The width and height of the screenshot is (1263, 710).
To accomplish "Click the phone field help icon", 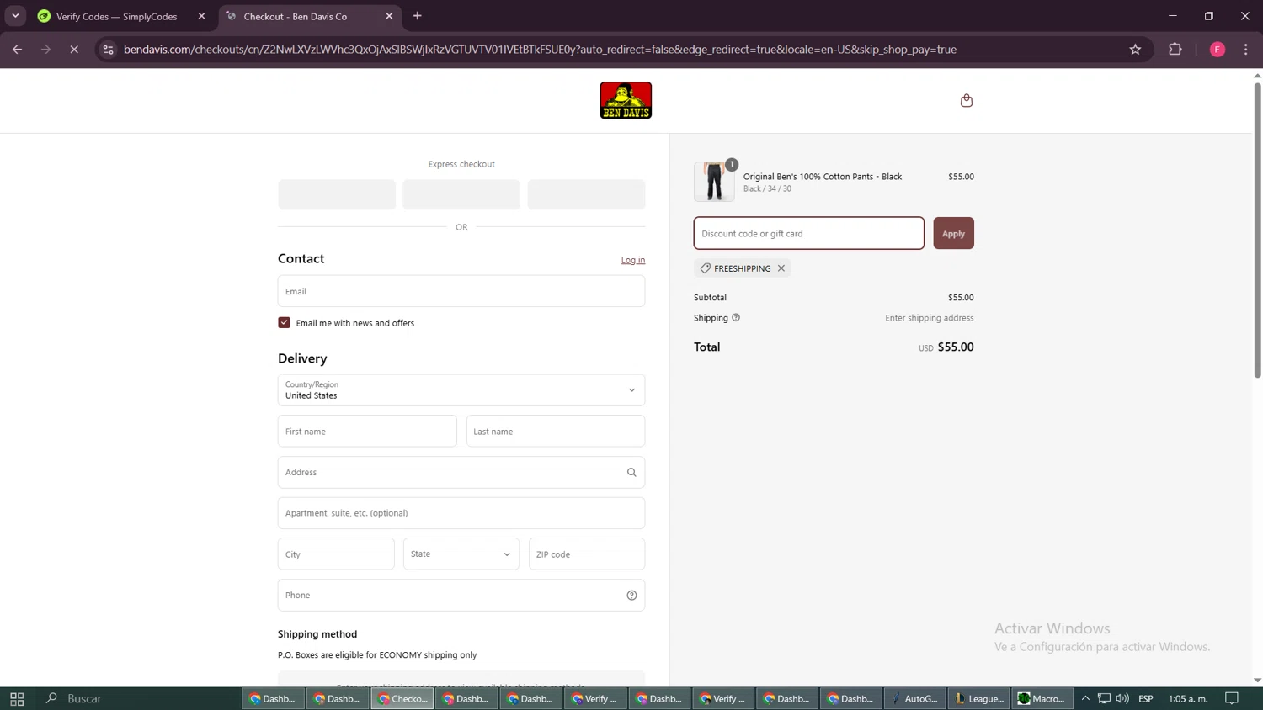I will pos(631,596).
